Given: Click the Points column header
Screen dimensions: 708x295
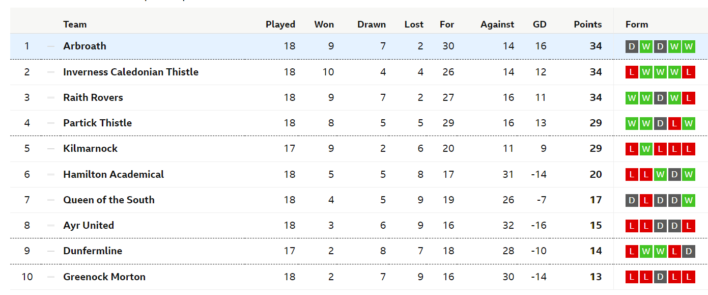Looking at the screenshot, I should [x=588, y=24].
